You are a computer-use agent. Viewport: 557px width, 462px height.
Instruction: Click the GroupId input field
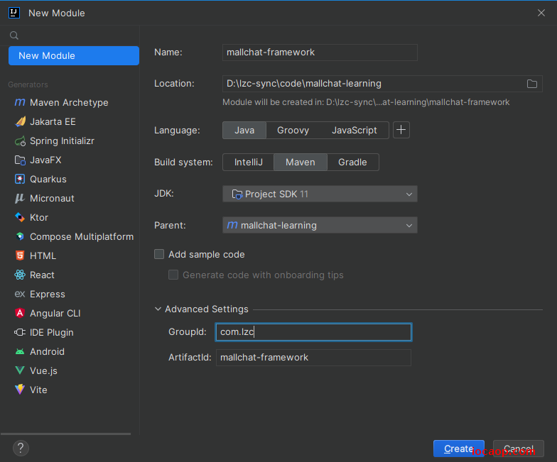click(313, 332)
